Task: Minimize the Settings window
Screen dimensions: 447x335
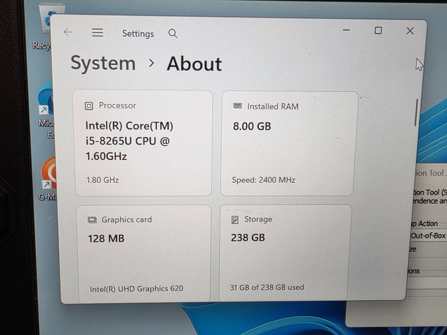Action: click(x=346, y=30)
